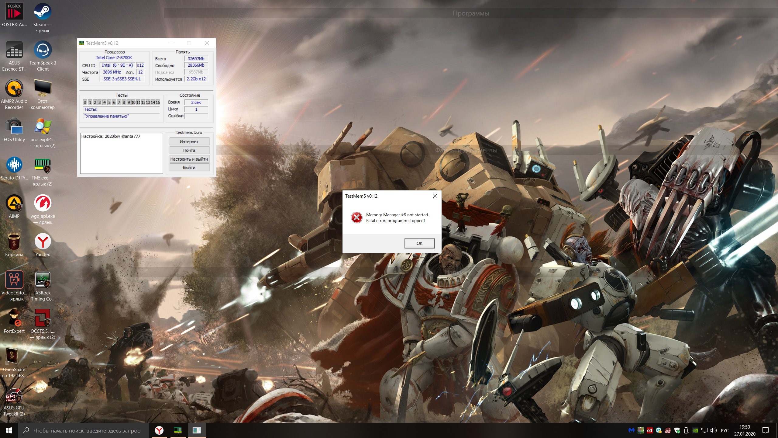The width and height of the screenshot is (778, 438).
Task: Open the ASUS GPU TweakII icon
Action: point(14,395)
